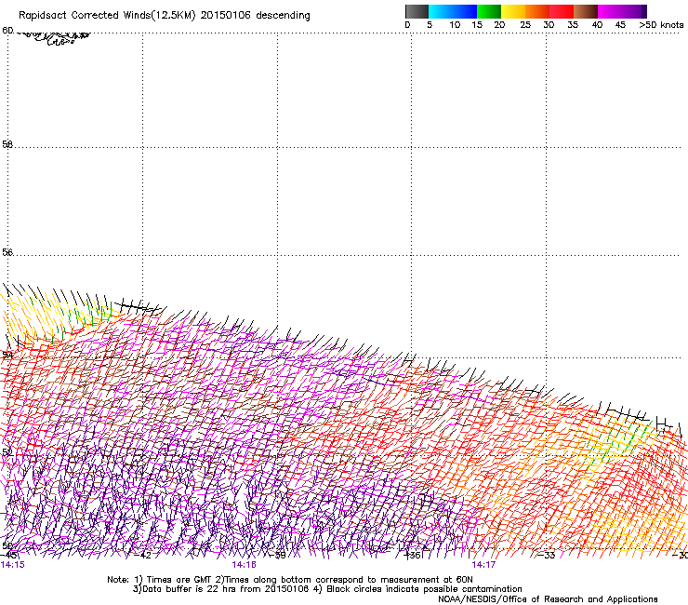Select the latitude label '56'
This screenshot has width=688, height=605.
tap(7, 252)
